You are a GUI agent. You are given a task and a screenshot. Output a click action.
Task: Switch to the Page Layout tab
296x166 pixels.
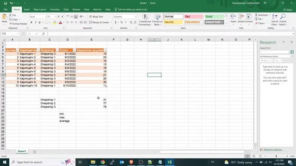coord(40,9)
